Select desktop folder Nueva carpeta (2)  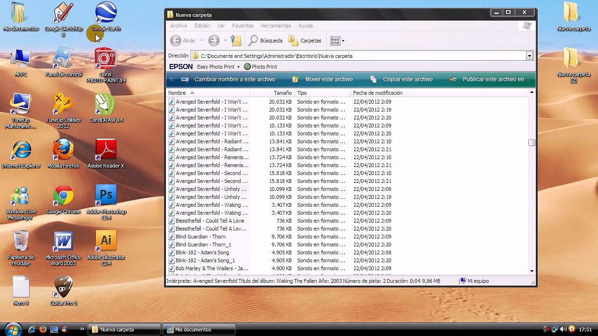[574, 65]
